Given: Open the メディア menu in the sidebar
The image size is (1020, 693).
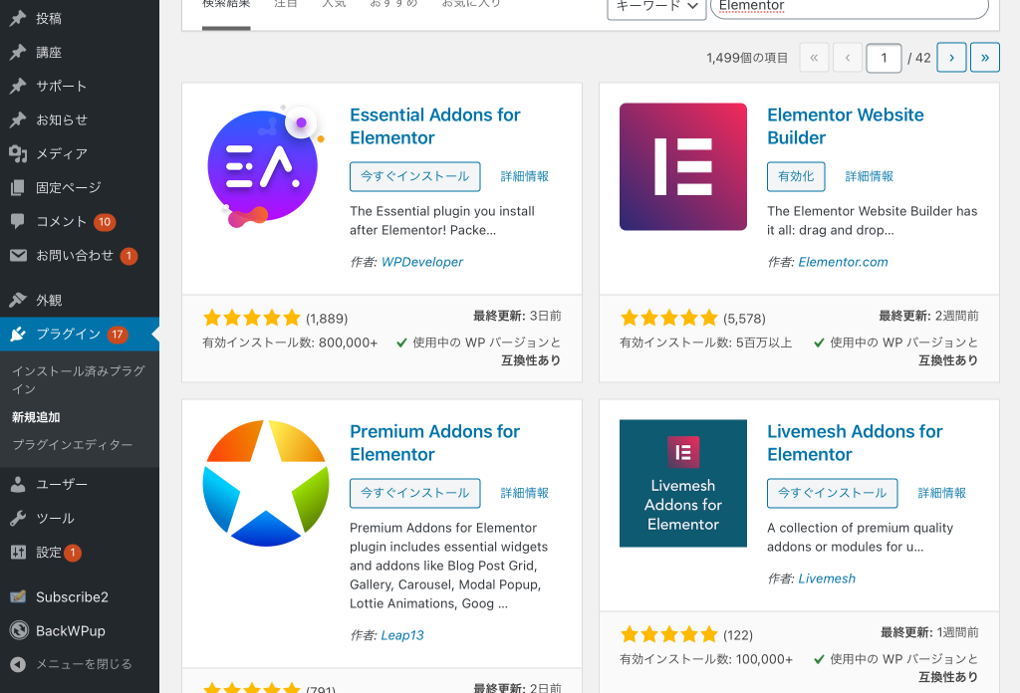Looking at the screenshot, I should tap(62, 153).
